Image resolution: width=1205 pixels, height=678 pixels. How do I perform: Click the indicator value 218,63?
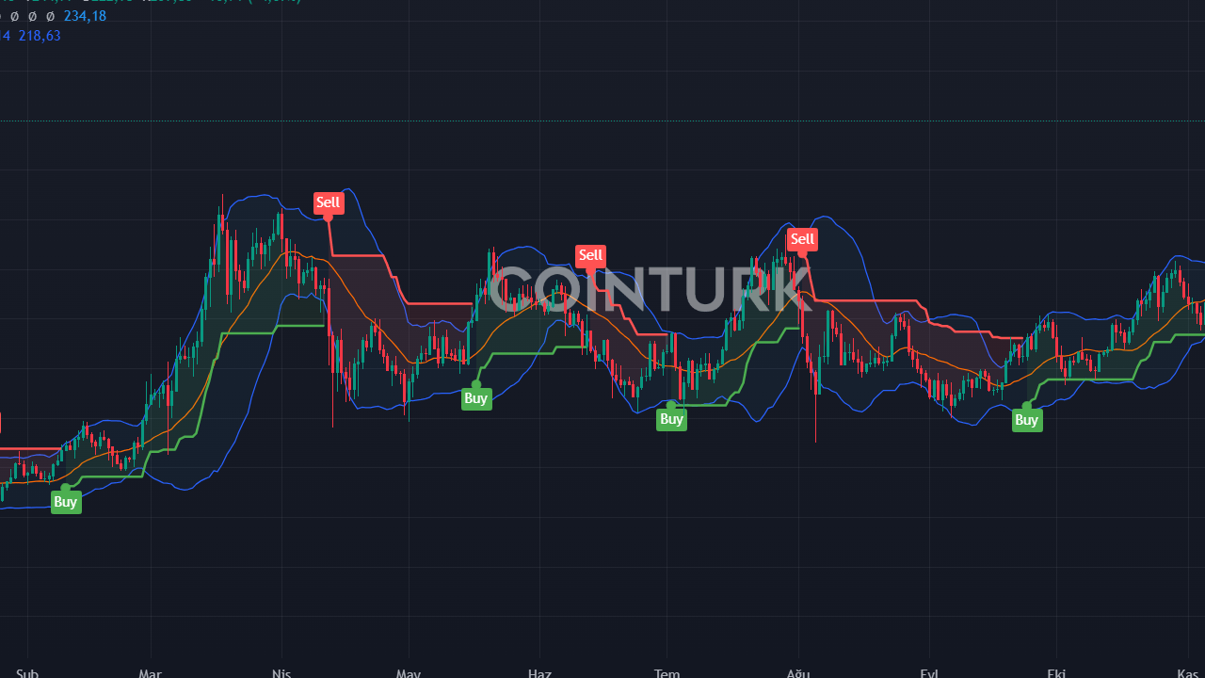click(x=40, y=36)
